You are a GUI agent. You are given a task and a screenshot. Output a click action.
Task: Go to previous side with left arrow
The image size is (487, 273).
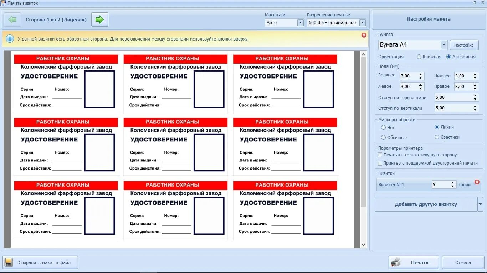12,20
